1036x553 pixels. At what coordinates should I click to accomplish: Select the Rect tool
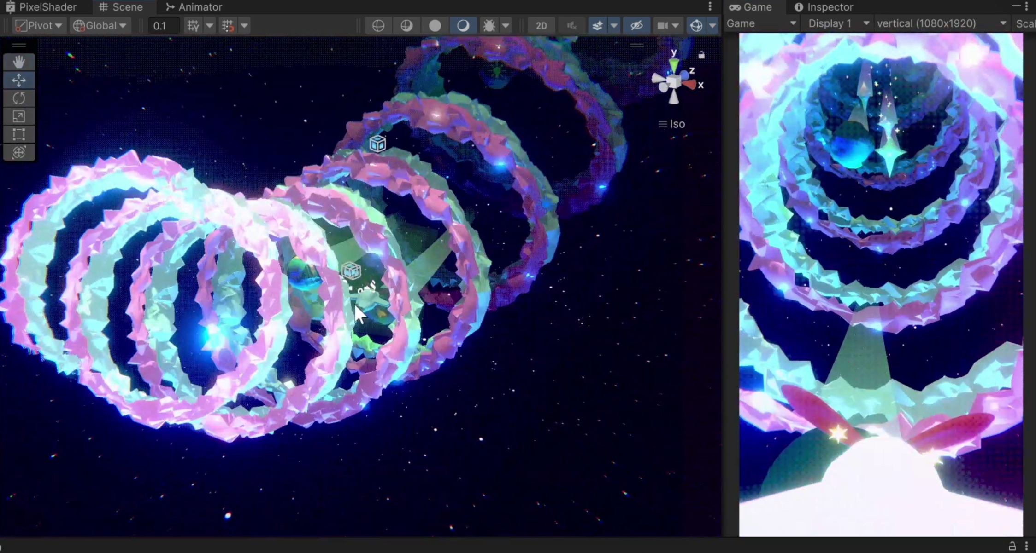point(19,134)
